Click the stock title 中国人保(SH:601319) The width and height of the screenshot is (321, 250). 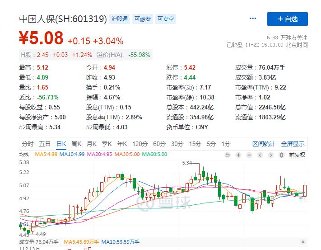tap(63, 19)
